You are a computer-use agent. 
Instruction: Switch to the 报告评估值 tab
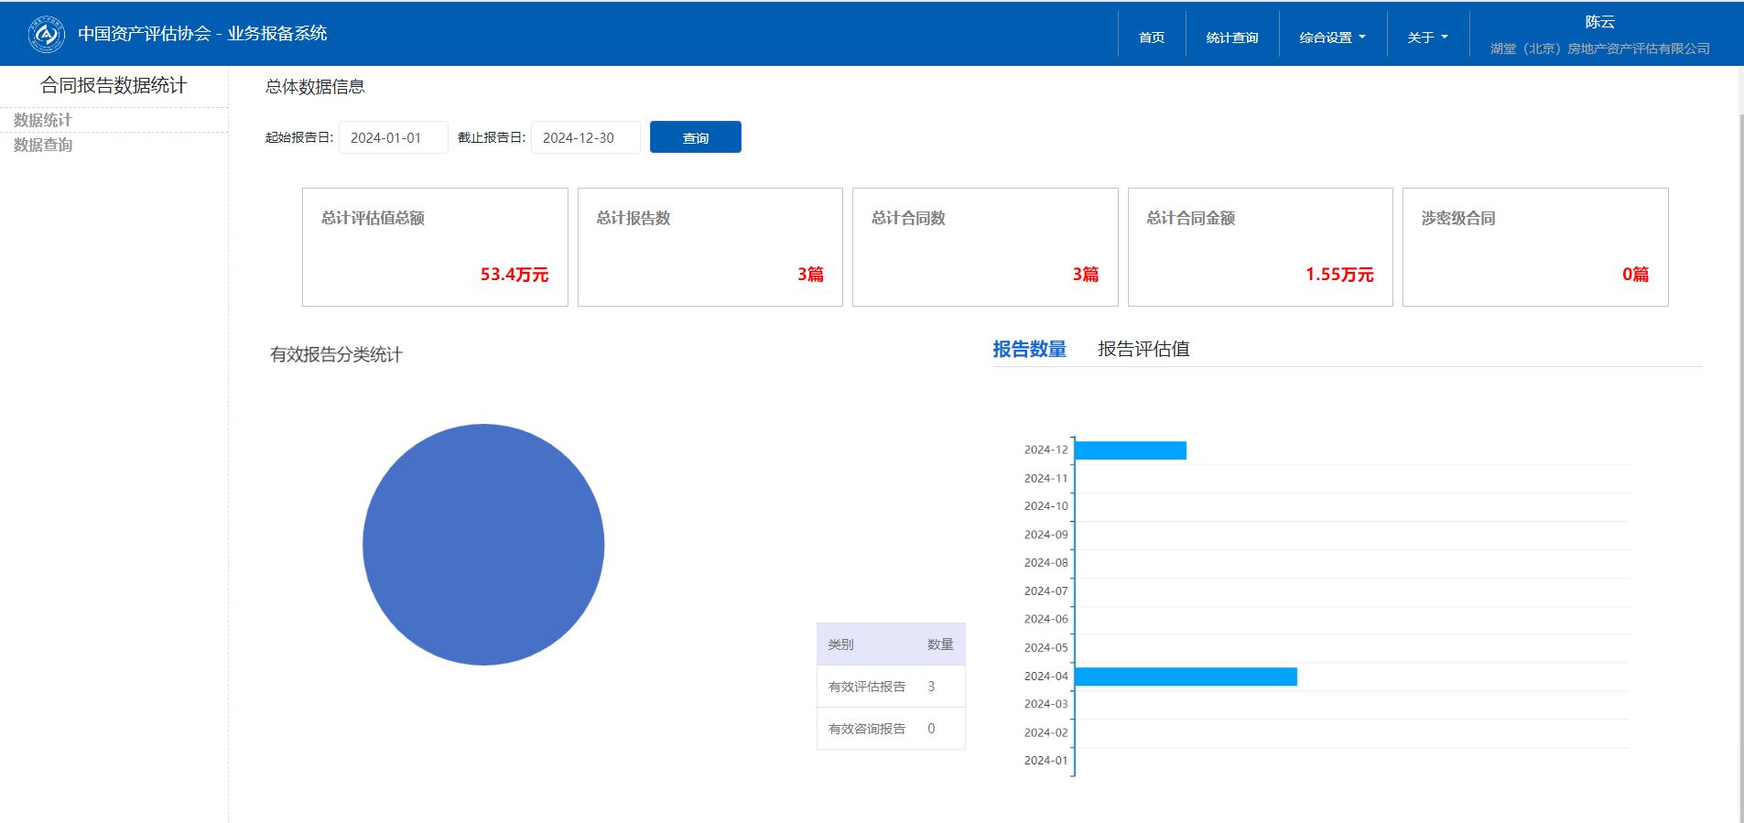click(x=1143, y=349)
